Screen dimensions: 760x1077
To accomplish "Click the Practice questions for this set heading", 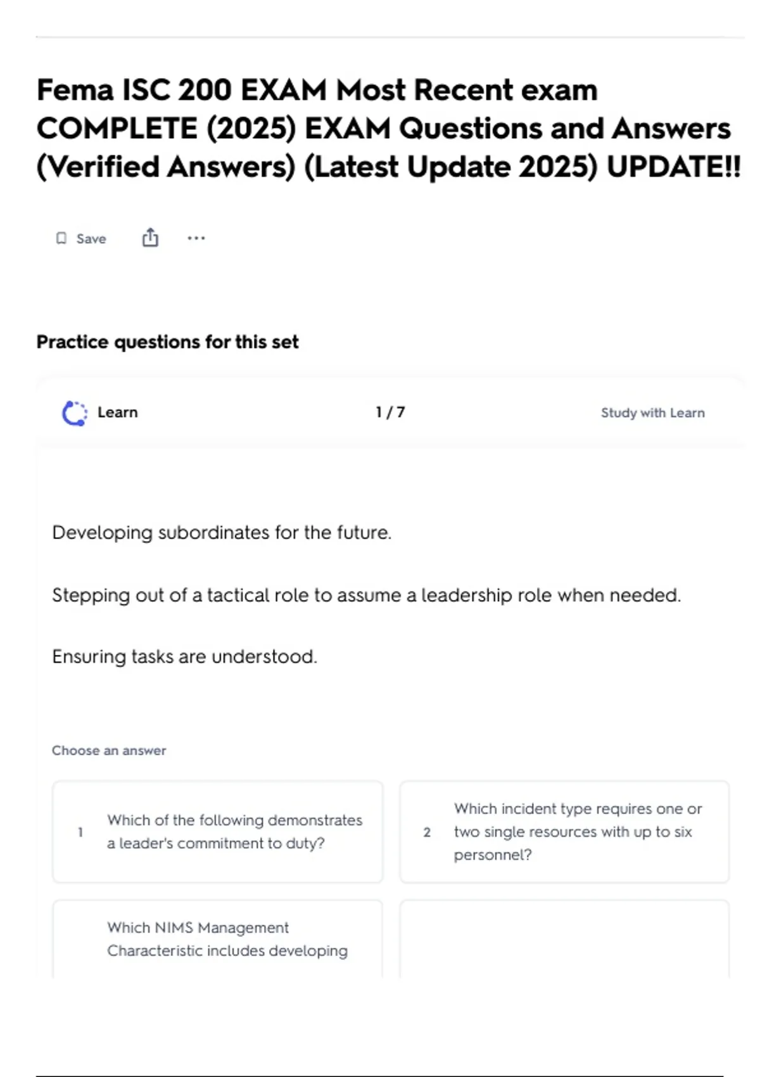I will point(167,342).
